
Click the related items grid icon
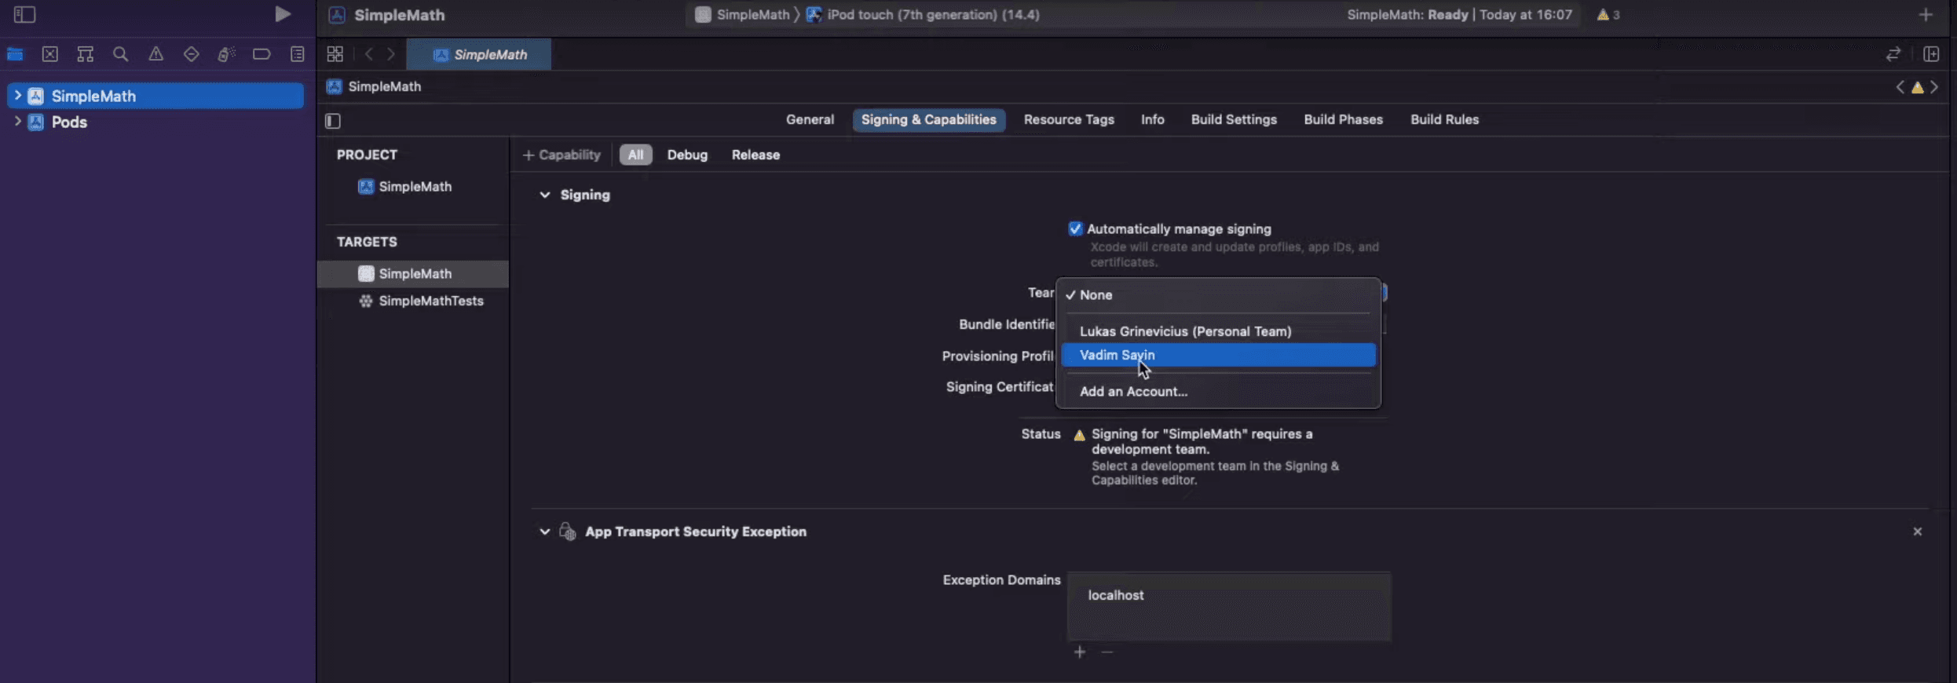335,54
